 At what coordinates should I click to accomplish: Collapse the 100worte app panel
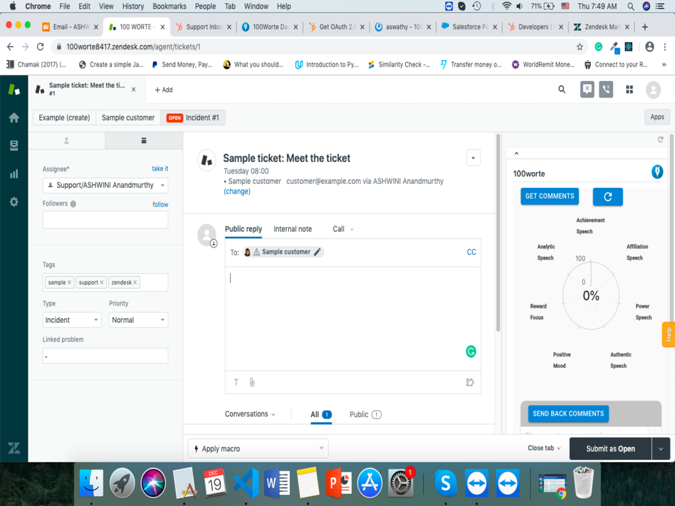[516, 154]
